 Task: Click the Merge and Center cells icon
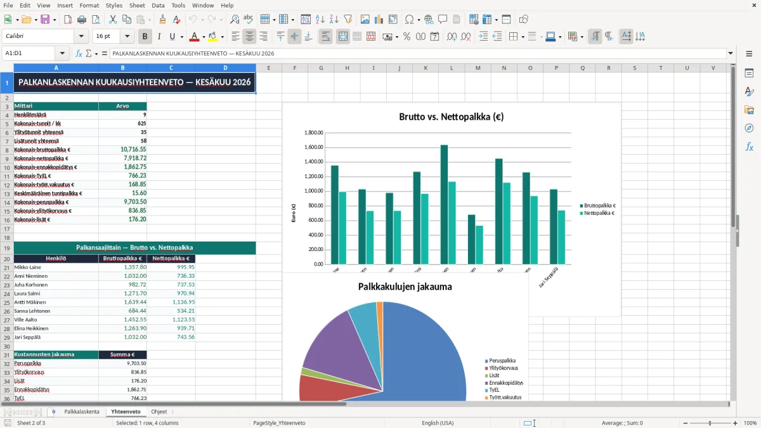(x=342, y=36)
